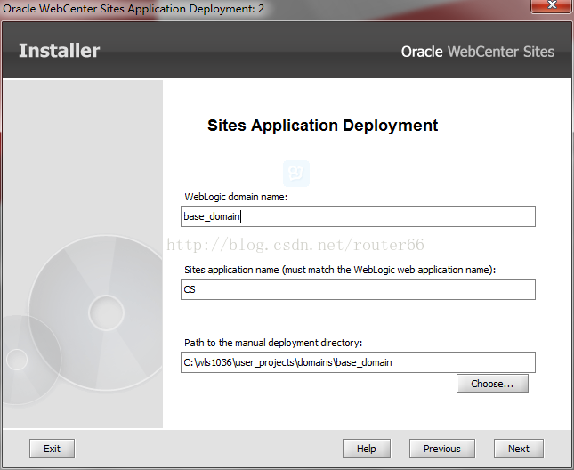The width and height of the screenshot is (574, 470).
Task: Click the manual deployment directory path field
Action: click(358, 362)
